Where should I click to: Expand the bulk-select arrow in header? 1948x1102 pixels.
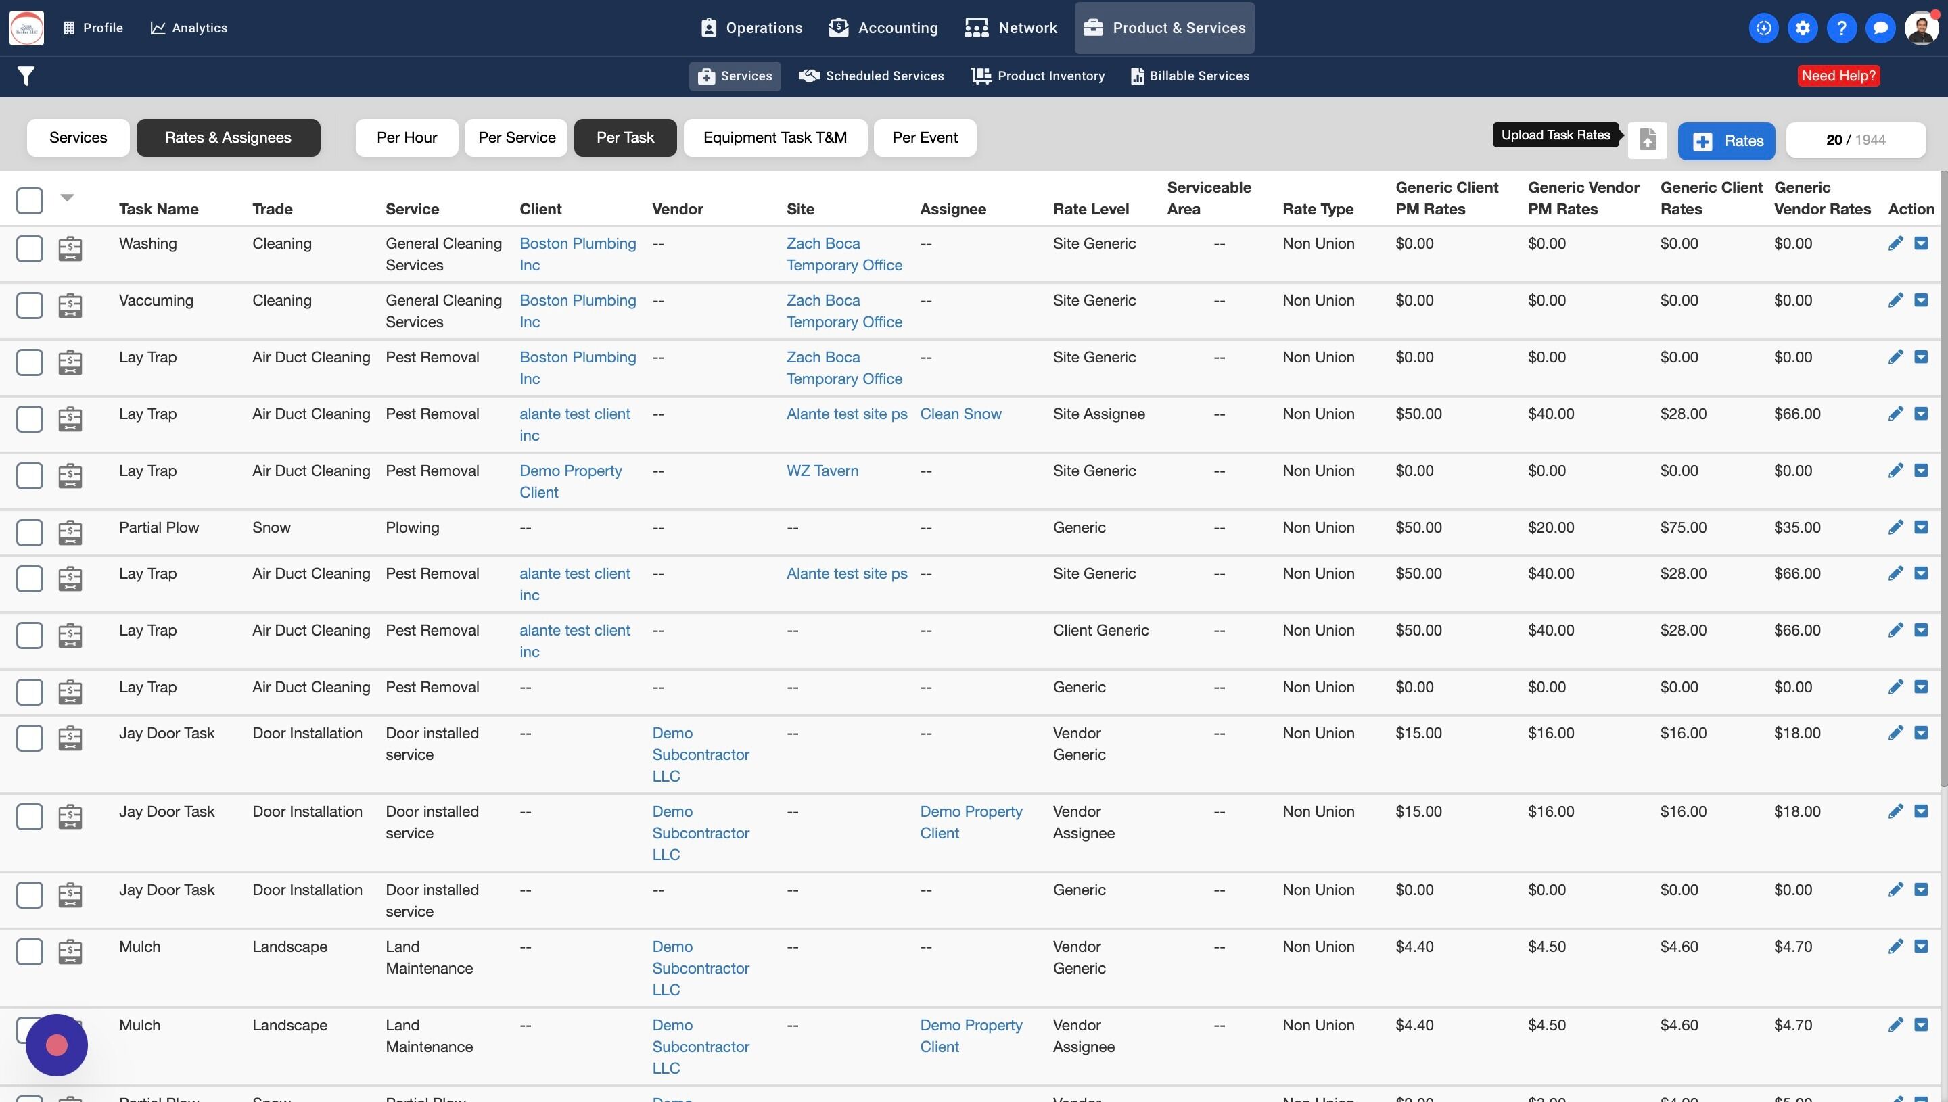tap(66, 197)
